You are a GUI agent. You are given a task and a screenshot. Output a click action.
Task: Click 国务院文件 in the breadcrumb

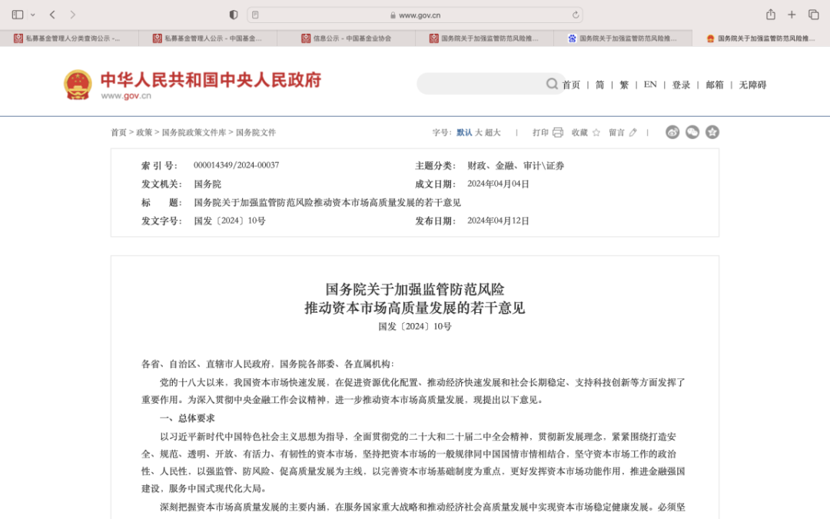tap(256, 132)
